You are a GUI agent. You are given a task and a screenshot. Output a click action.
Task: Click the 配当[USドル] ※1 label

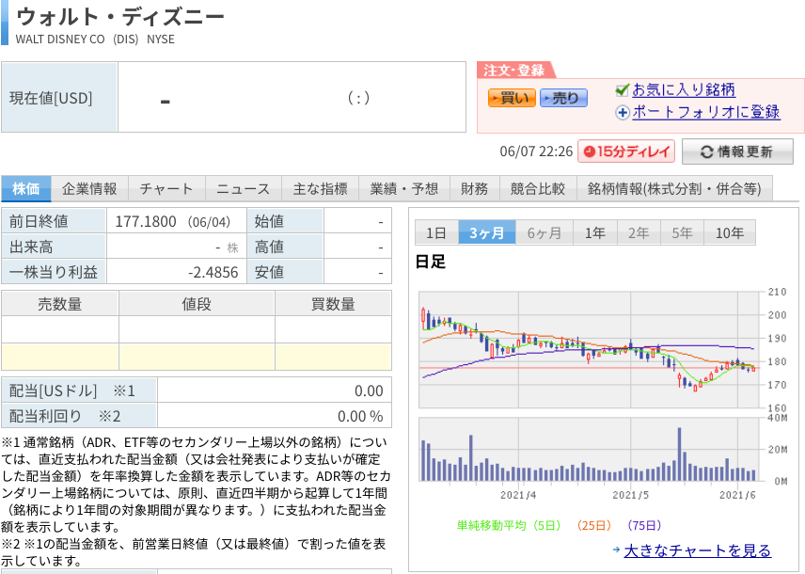click(71, 391)
